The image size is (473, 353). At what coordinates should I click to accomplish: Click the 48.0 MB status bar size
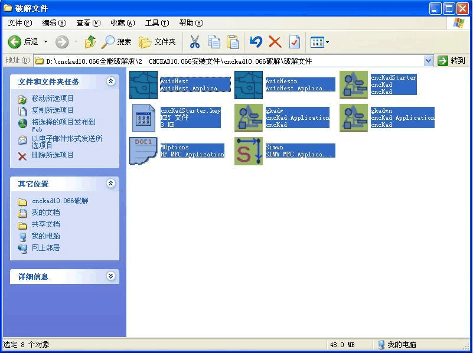[x=342, y=345]
